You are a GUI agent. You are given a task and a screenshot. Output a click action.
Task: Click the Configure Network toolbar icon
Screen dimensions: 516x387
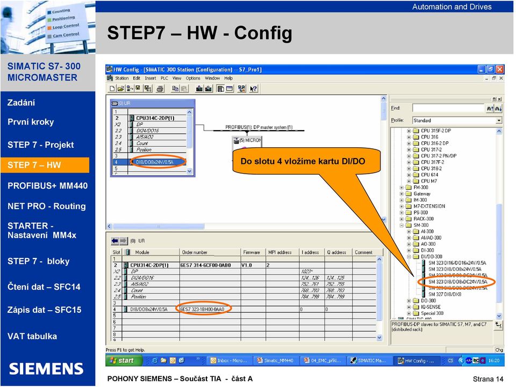coord(241,89)
